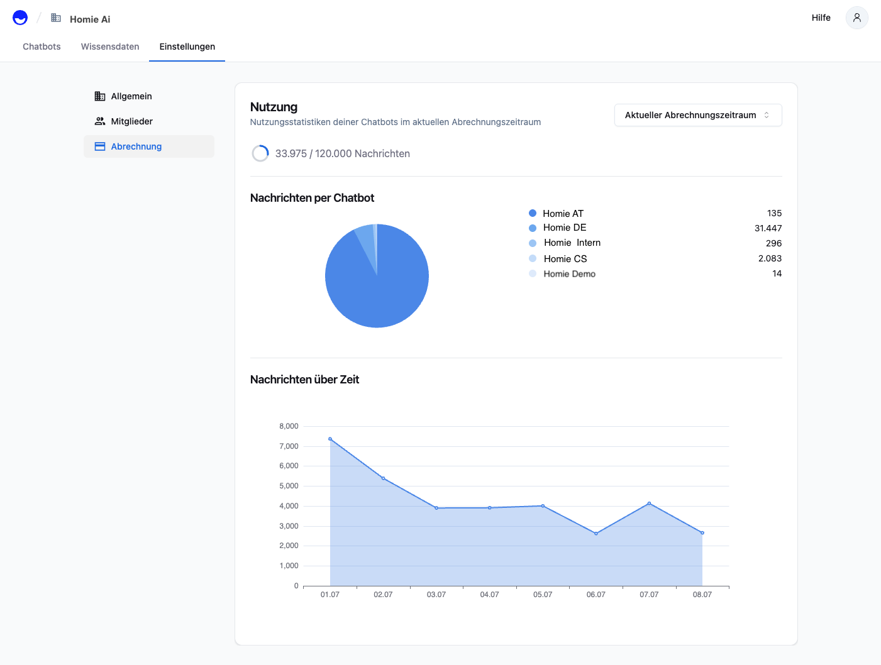Click the usage progress ring next to Nachrichten count
This screenshot has width=881, height=665.
coord(260,153)
